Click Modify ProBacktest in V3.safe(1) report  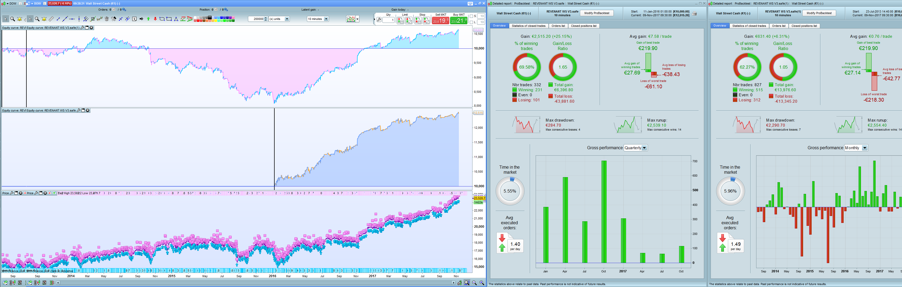[819, 13]
